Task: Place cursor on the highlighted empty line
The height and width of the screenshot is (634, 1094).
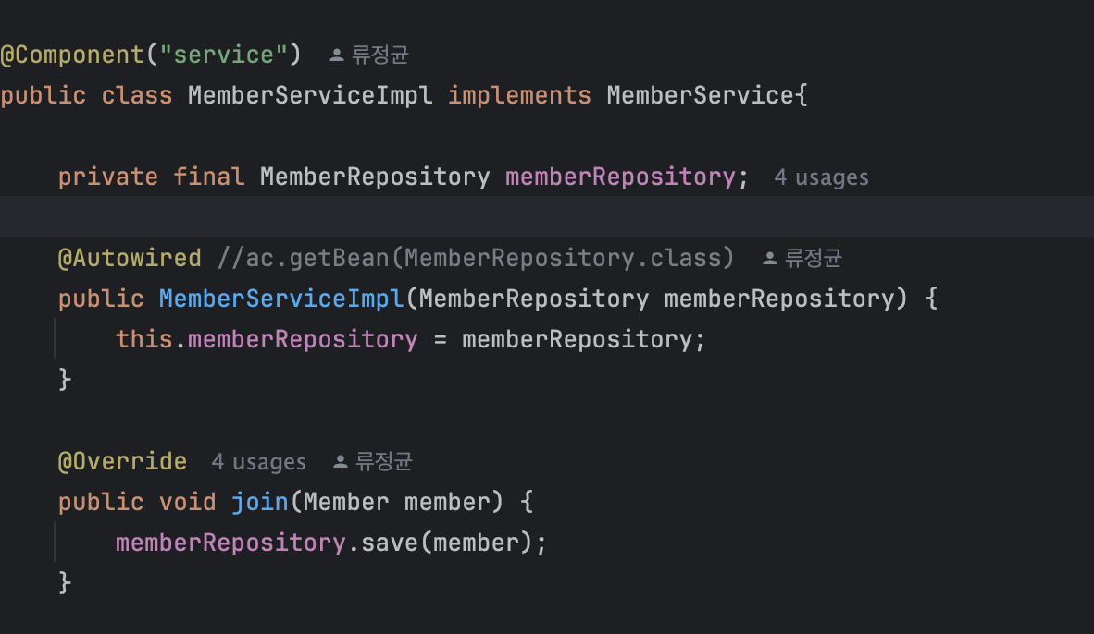Action: [x=547, y=216]
